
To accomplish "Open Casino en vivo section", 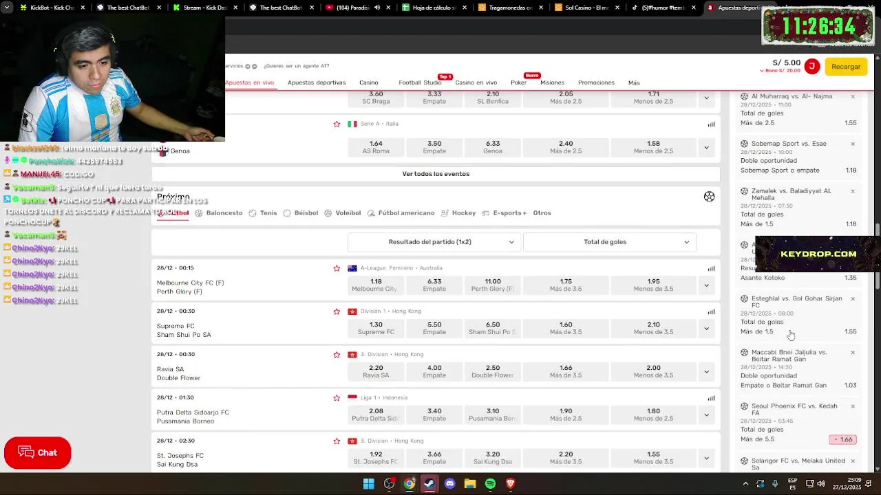I will click(476, 82).
